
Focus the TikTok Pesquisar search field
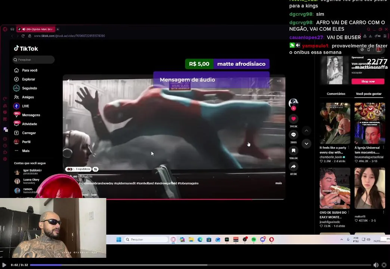pos(33,60)
